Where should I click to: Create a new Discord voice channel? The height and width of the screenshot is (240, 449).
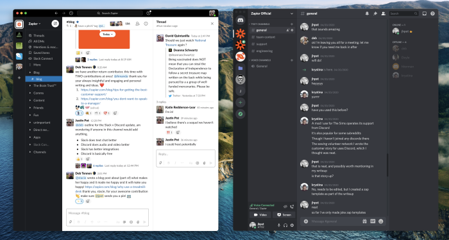click(292, 60)
